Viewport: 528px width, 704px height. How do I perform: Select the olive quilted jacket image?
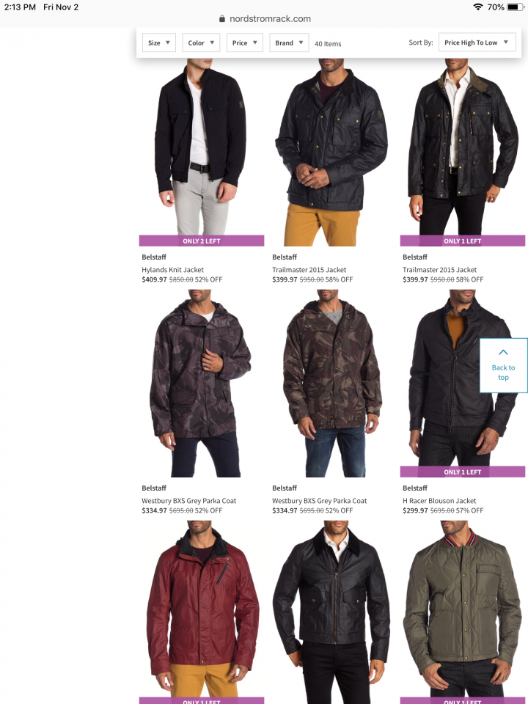click(463, 612)
